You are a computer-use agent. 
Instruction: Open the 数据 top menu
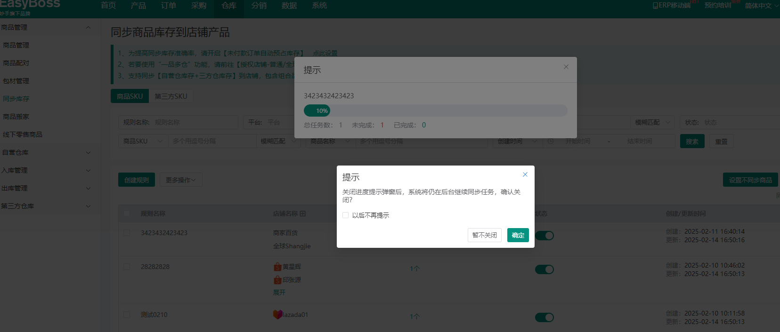click(289, 6)
